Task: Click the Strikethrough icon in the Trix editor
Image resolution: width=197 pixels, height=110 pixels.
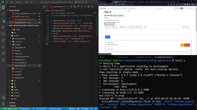Action: 113,27
